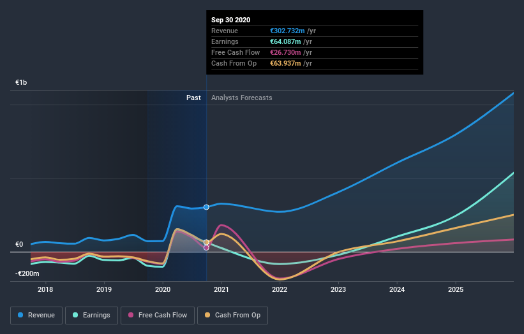Click the 2019 x-axis label
This screenshot has height=334, width=524.
[x=104, y=289]
